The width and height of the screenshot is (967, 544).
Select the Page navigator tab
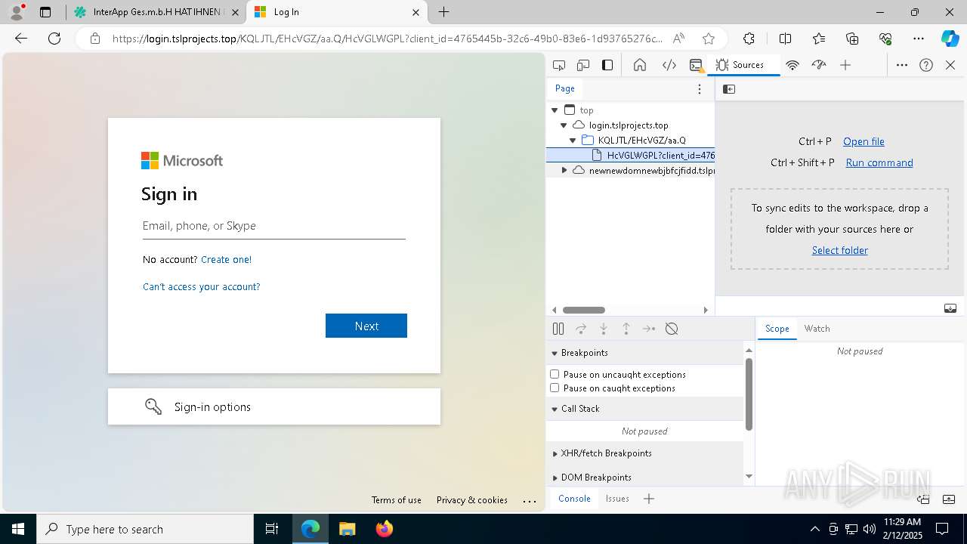point(565,88)
